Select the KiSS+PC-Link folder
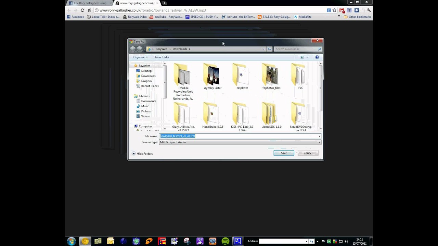The width and height of the screenshot is (438, 246). tap(242, 116)
